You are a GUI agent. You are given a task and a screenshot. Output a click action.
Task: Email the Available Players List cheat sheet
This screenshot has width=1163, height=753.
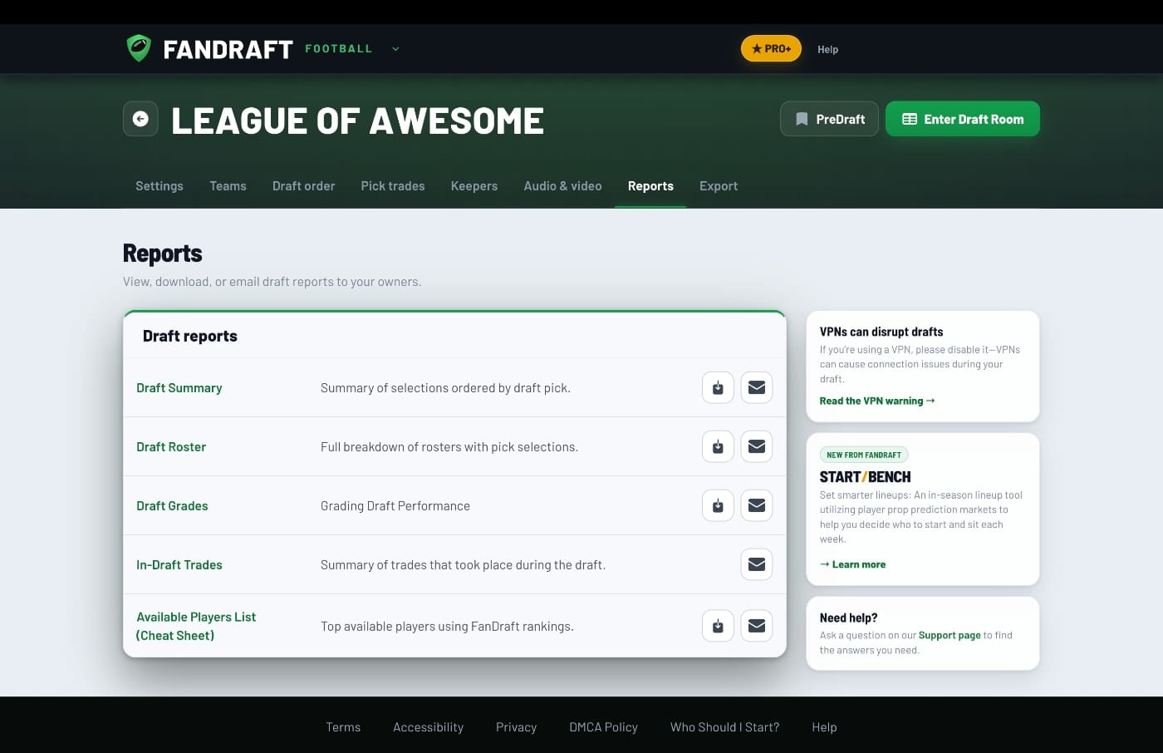(x=757, y=626)
